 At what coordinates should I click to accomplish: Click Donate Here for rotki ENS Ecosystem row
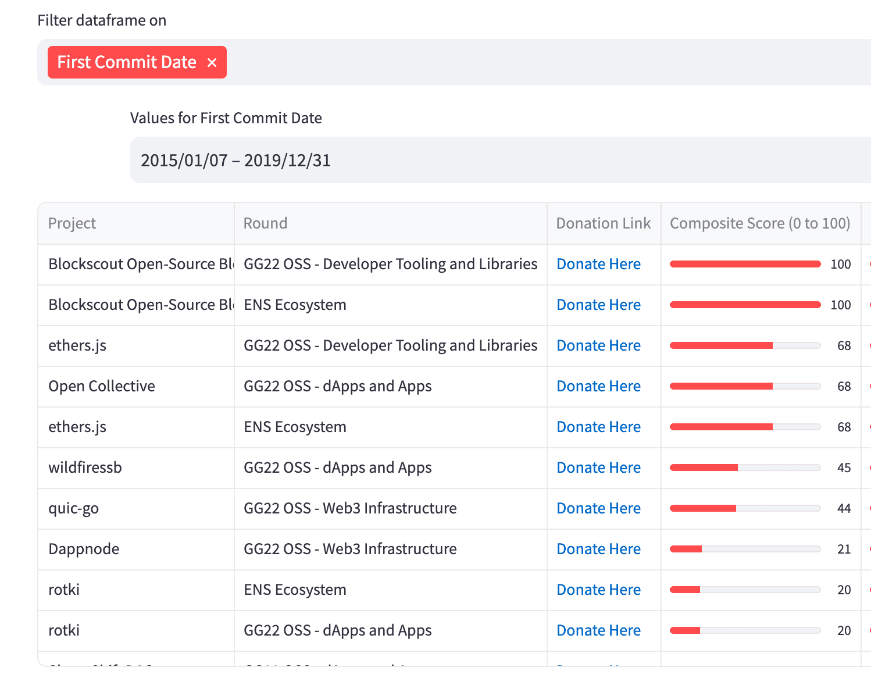click(x=598, y=590)
